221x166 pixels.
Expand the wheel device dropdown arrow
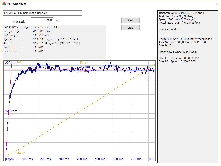tap(80, 13)
